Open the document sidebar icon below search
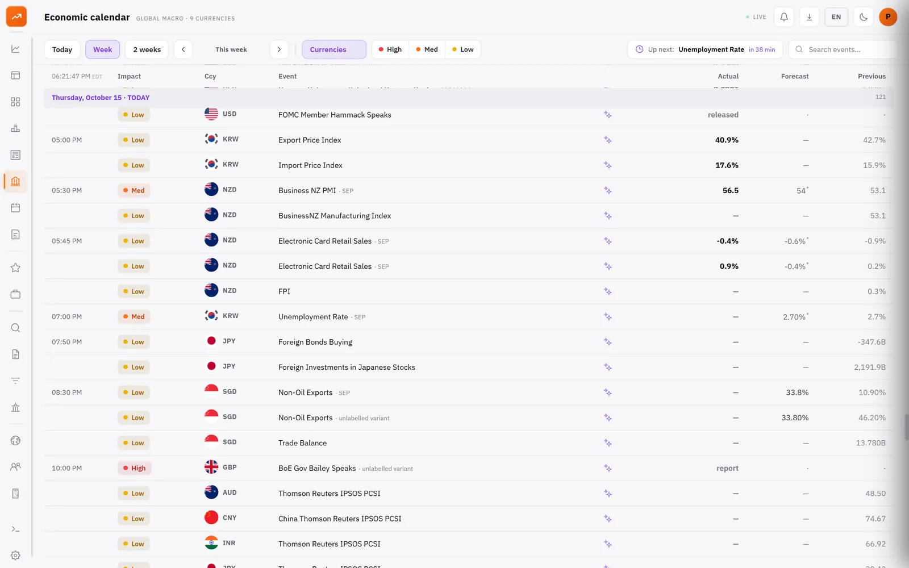The image size is (909, 568). click(x=15, y=354)
